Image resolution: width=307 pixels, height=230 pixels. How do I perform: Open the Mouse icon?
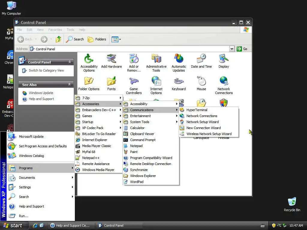(x=201, y=83)
